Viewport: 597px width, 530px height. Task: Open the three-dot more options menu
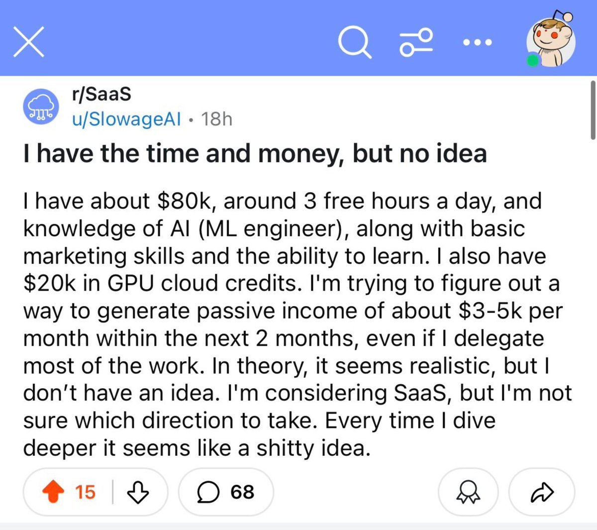click(x=477, y=42)
